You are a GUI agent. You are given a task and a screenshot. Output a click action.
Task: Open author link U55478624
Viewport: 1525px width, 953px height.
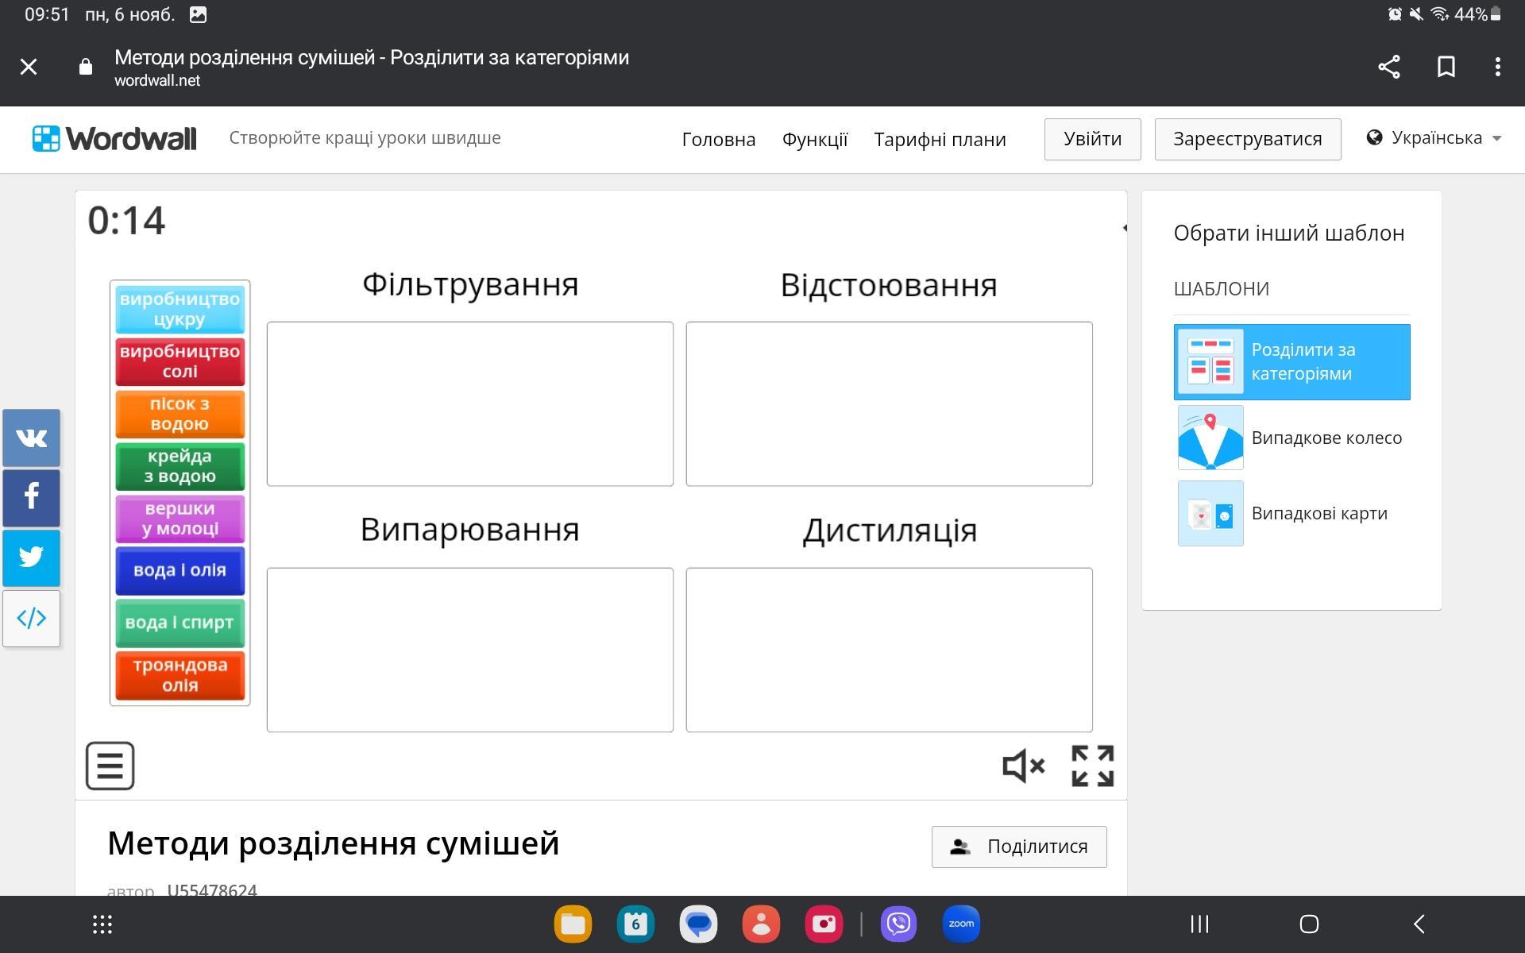tap(212, 889)
